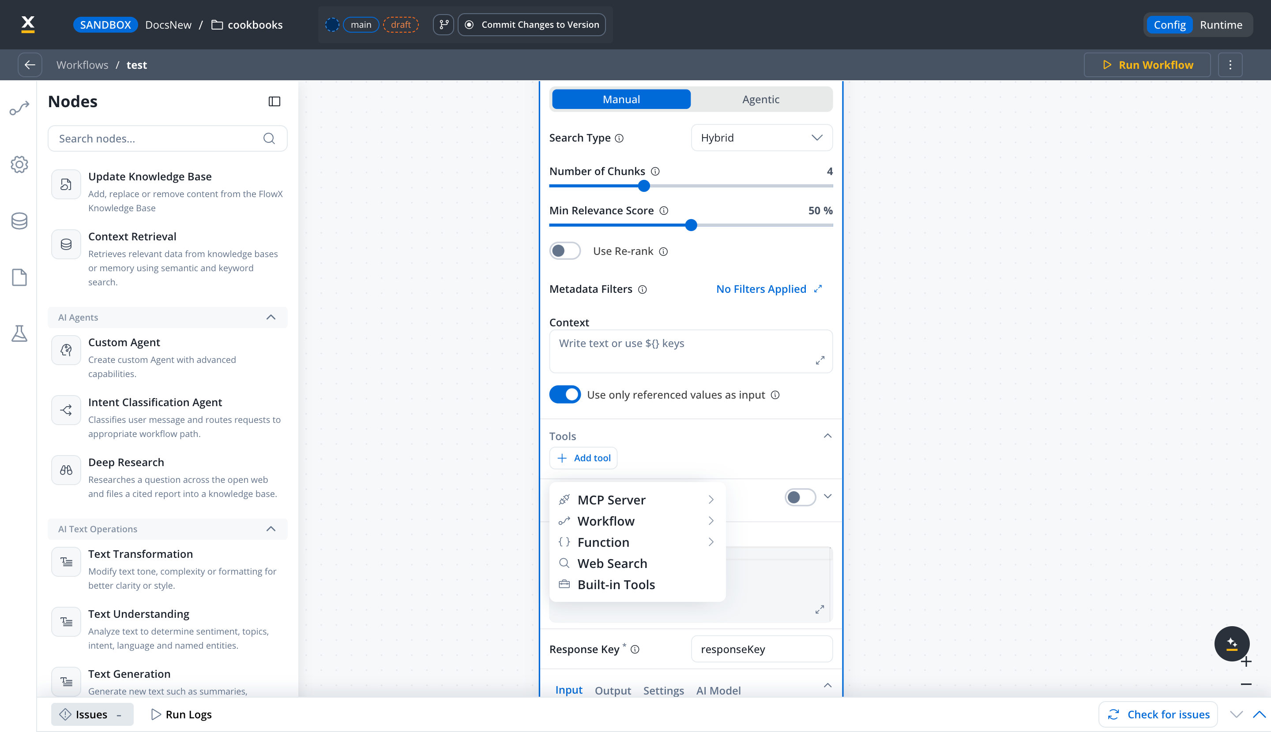Toggle the switch beside the tool menu
The height and width of the screenshot is (732, 1271).
click(800, 497)
